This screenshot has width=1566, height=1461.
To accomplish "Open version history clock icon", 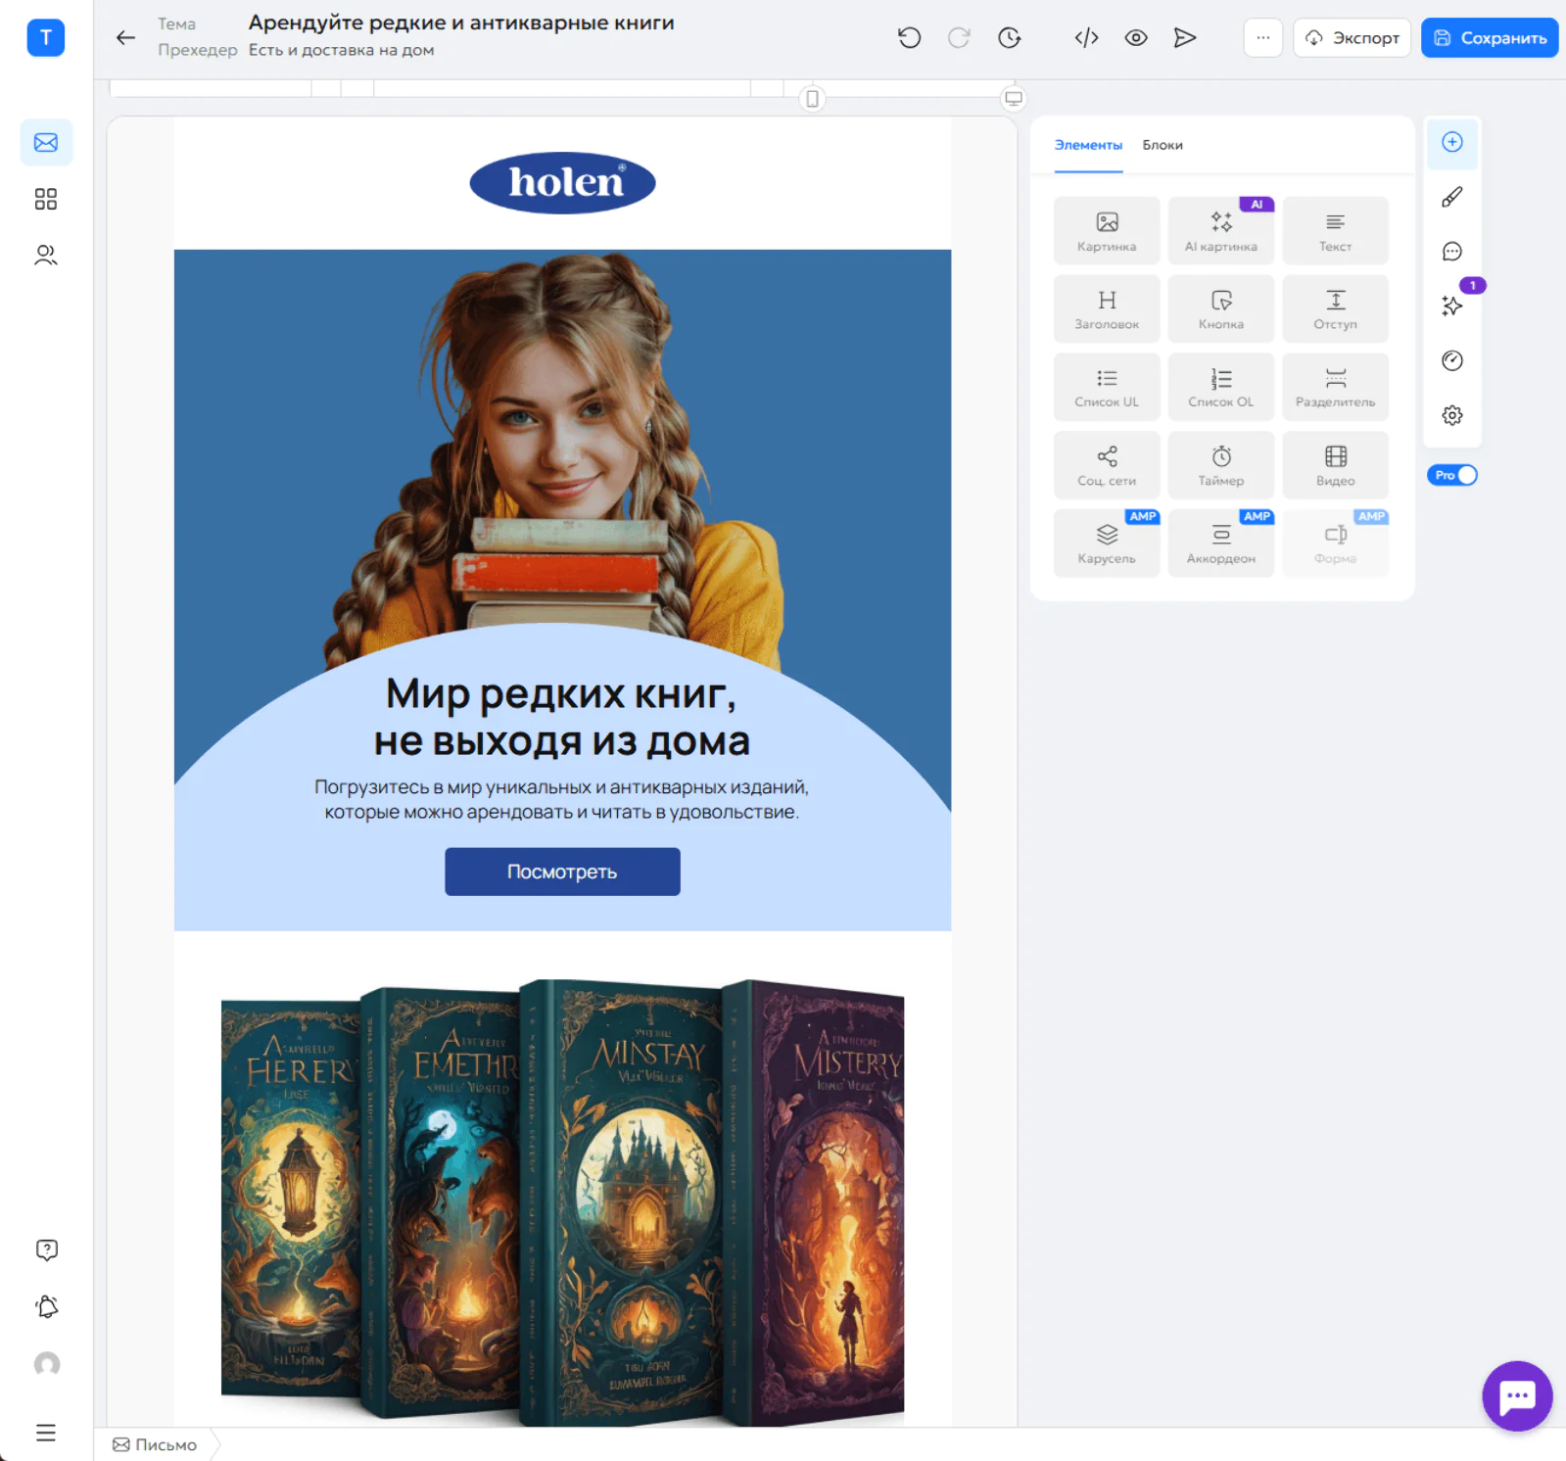I will click(x=1010, y=38).
